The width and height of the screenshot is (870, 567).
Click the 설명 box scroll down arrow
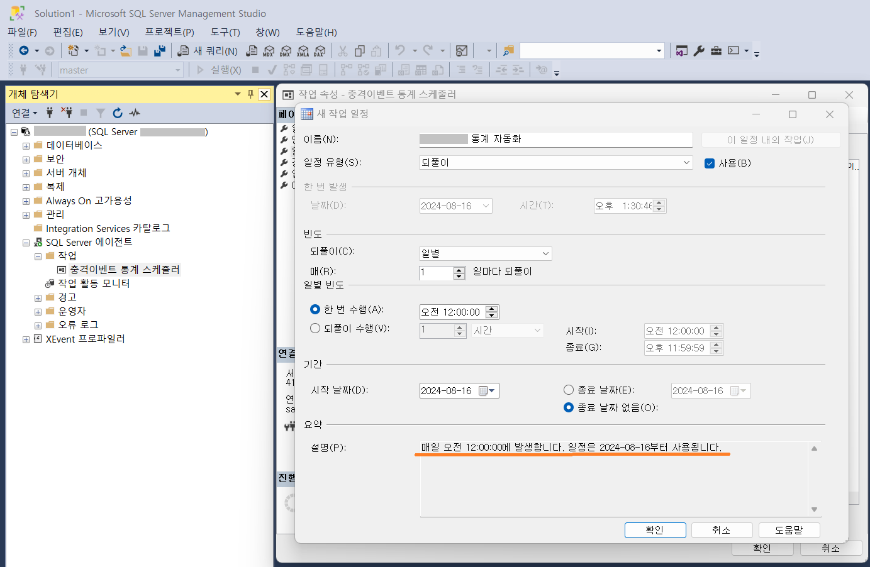814,510
